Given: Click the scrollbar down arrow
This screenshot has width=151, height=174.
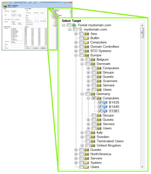Looking at the screenshot, I should (x=142, y=167).
